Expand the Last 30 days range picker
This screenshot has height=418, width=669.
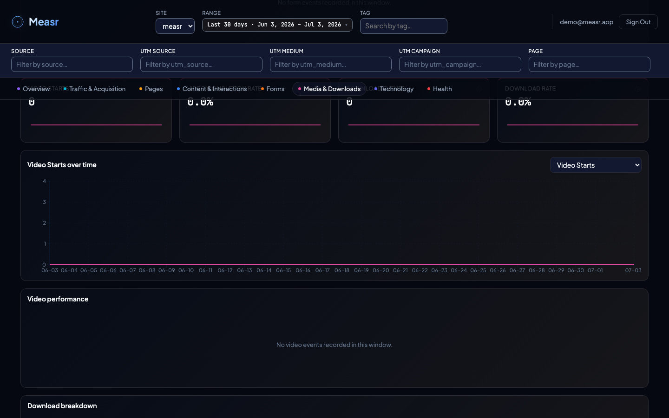[277, 25]
